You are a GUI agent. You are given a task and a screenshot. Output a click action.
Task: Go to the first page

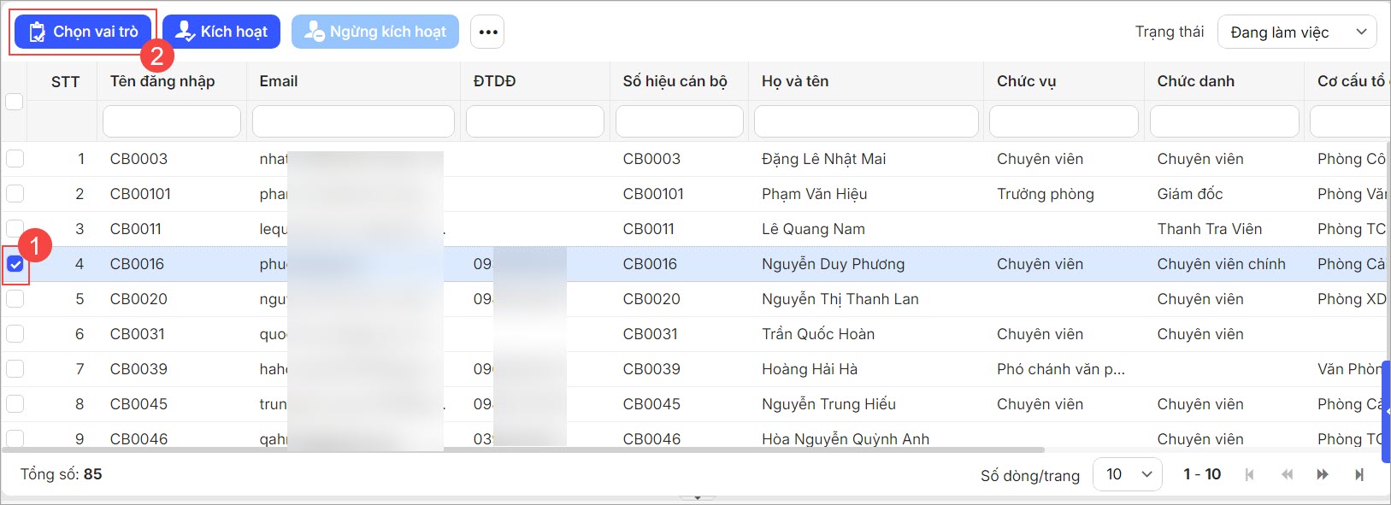pos(1250,474)
